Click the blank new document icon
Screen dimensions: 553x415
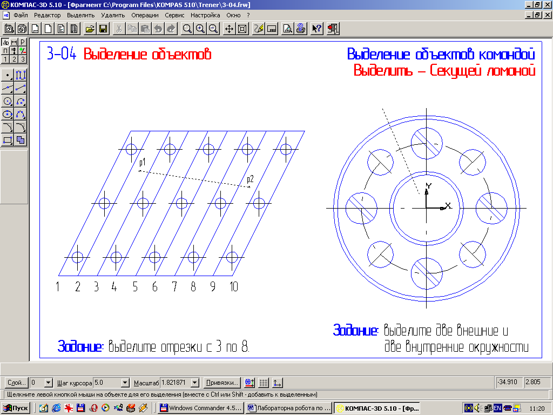point(48,29)
